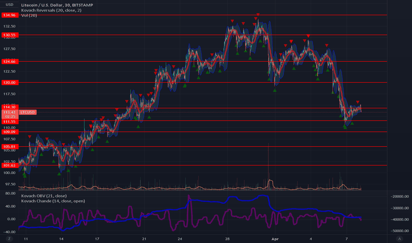Click the LTCUSD symbol price tag
Viewport: 412px width, 243px height.
coord(27,112)
